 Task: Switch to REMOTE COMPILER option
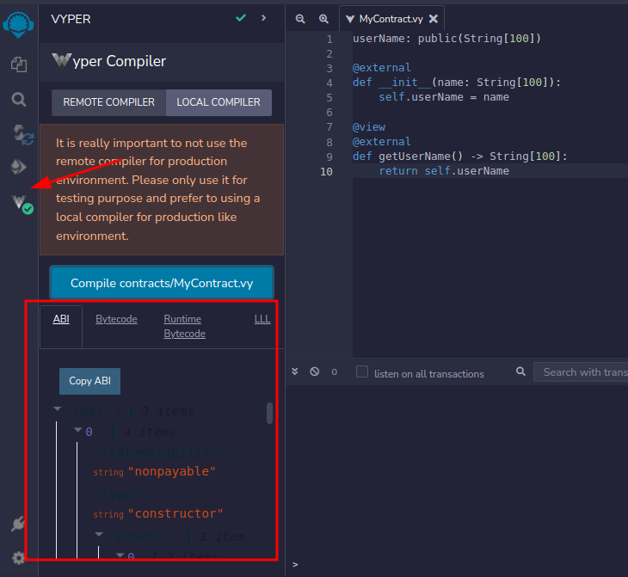[x=108, y=102]
